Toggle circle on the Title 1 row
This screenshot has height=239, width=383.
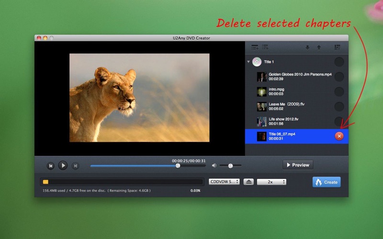pos(339,62)
